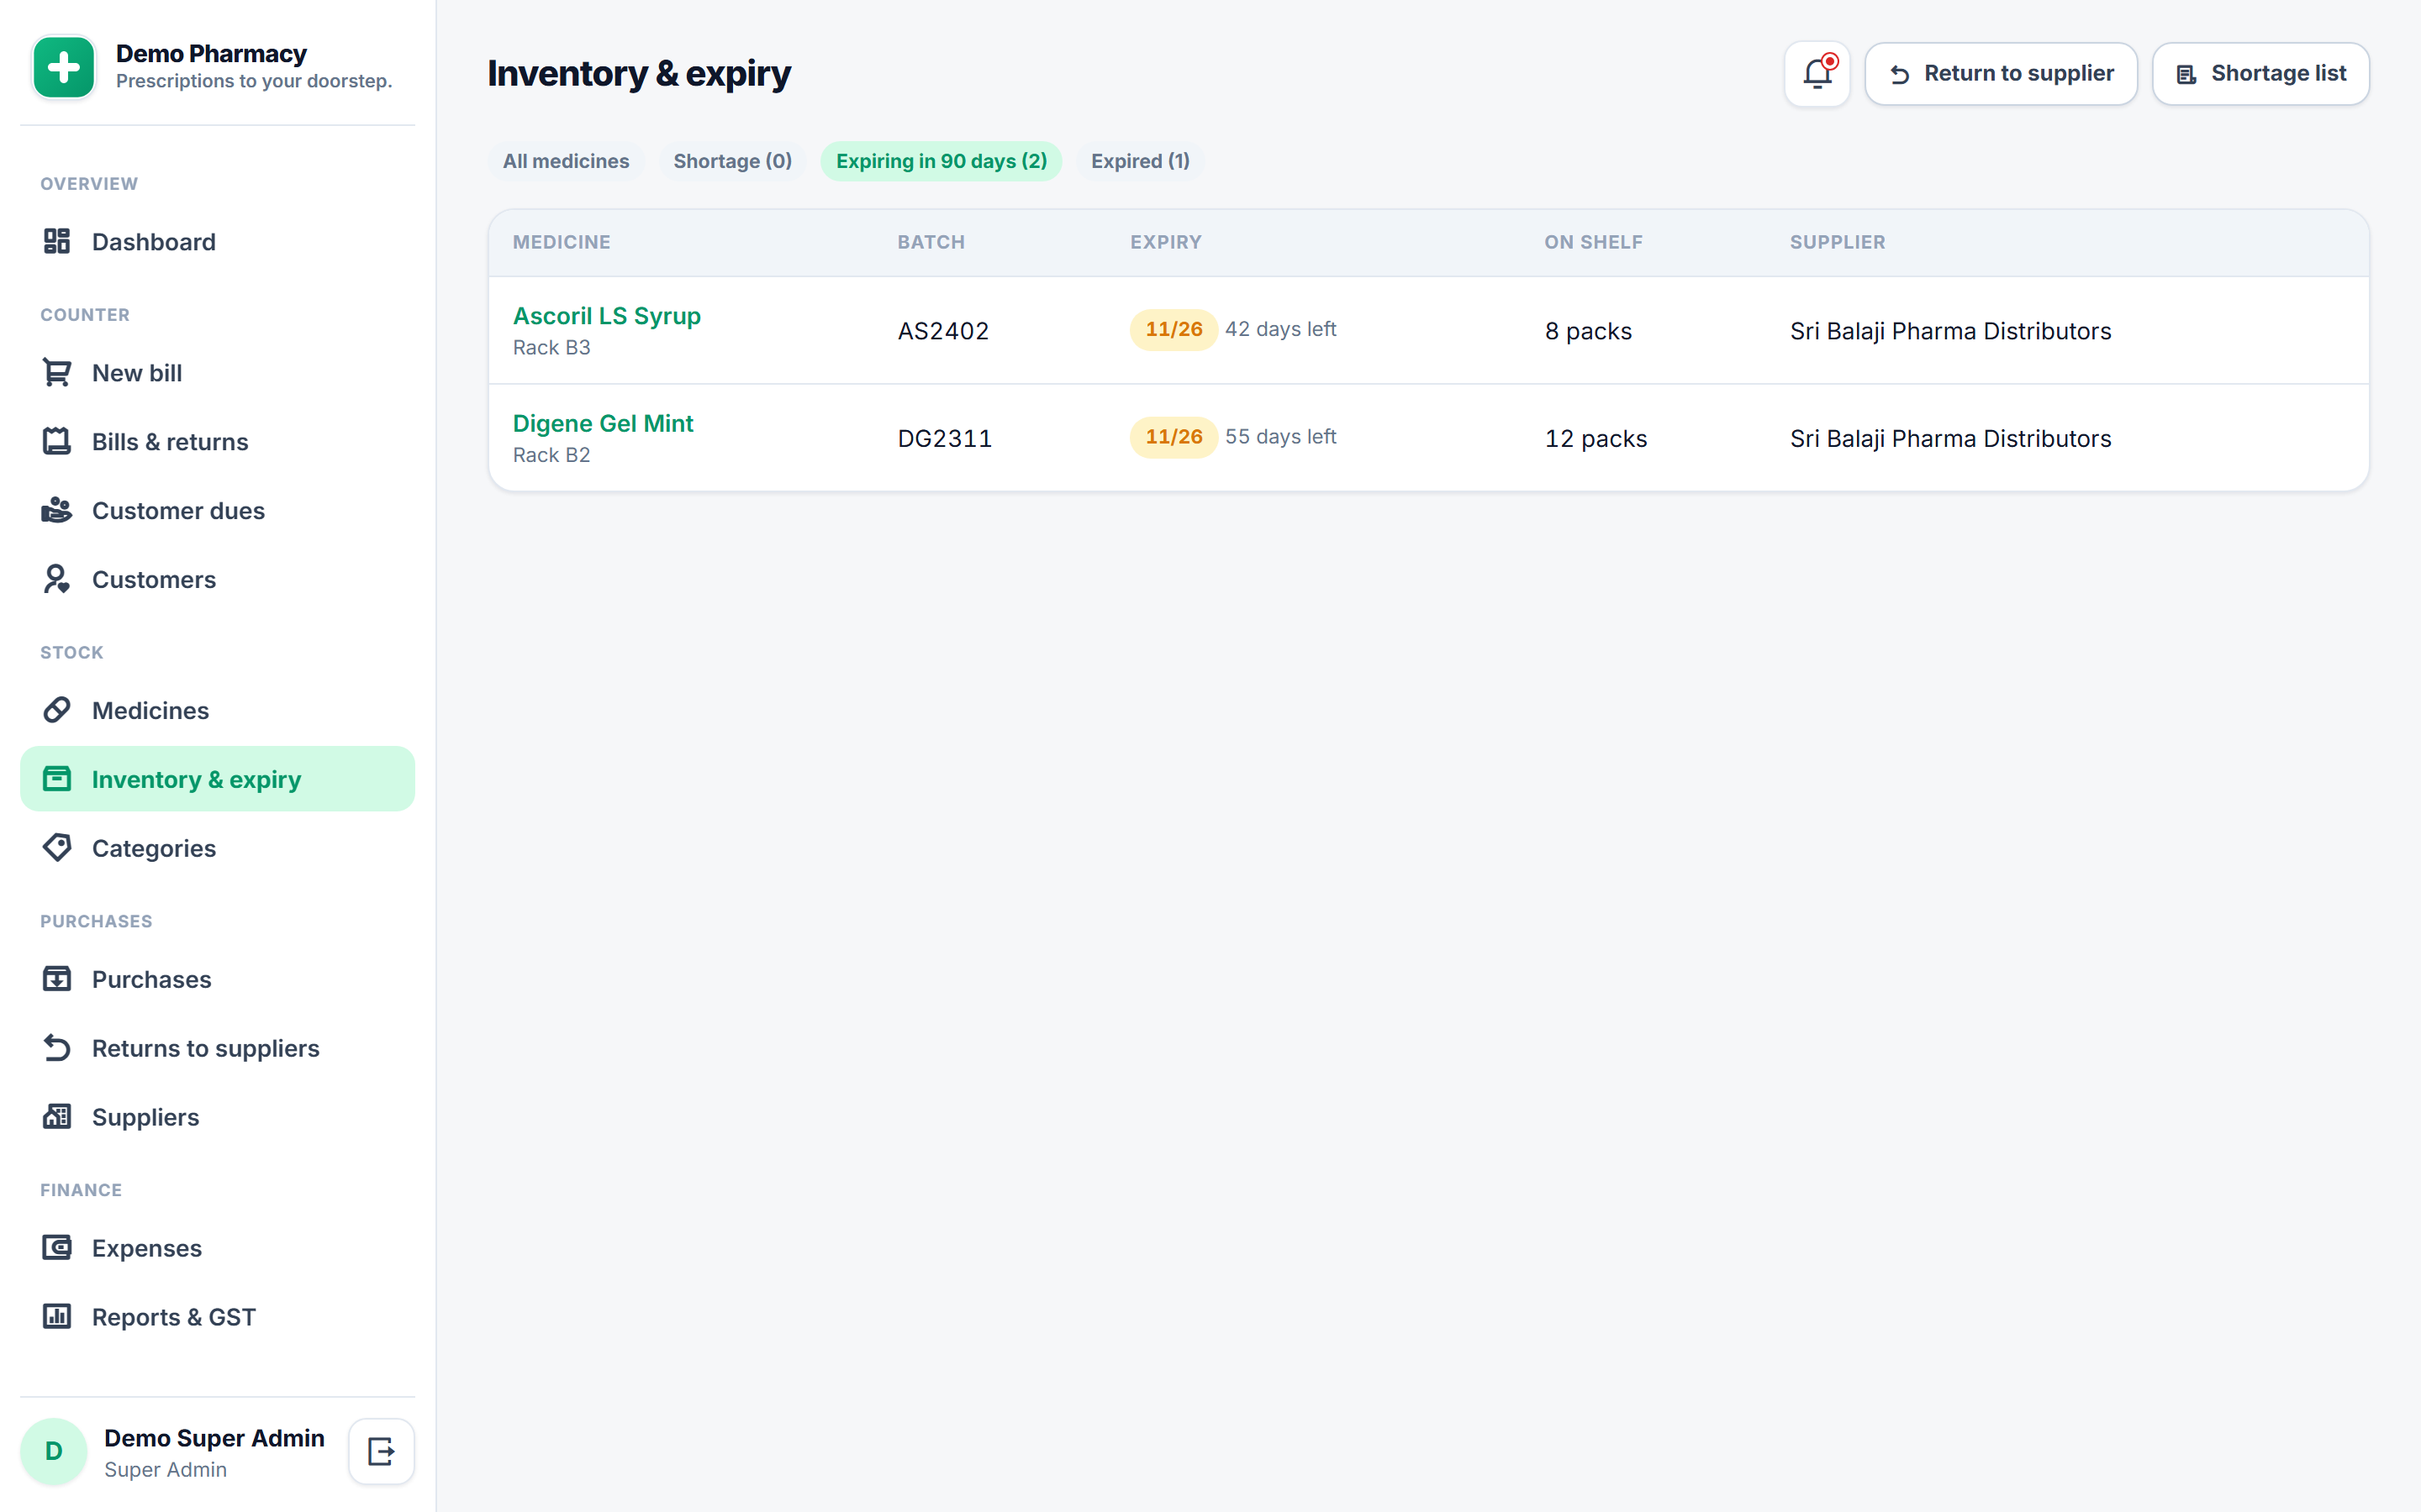This screenshot has width=2421, height=1512.
Task: Click the Return to supplier button
Action: click(x=2001, y=73)
